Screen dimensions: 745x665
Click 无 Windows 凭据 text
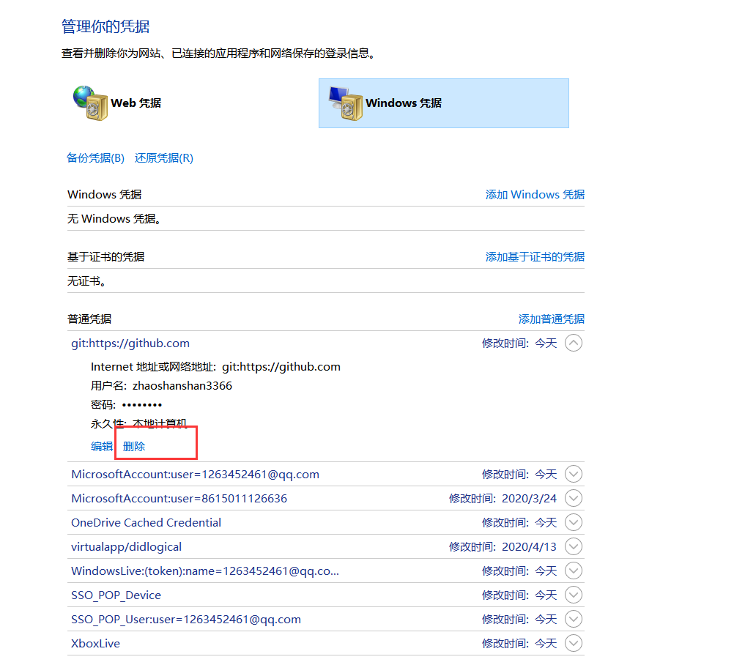(114, 219)
